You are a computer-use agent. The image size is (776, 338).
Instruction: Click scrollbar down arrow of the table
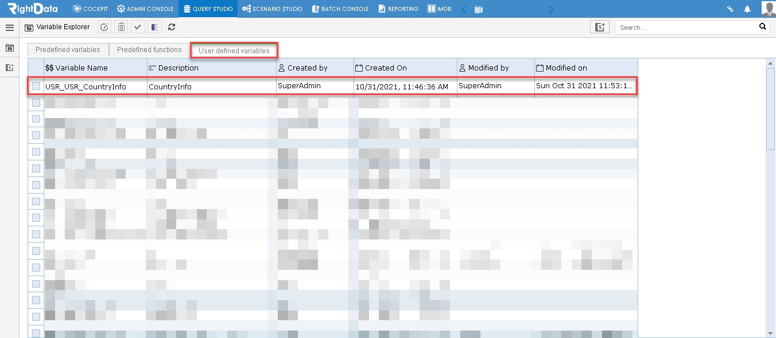[770, 333]
